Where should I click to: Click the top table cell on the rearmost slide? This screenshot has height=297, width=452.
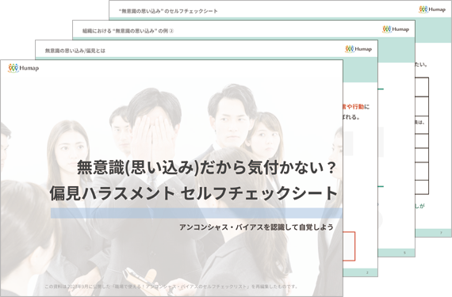[x=422, y=87]
